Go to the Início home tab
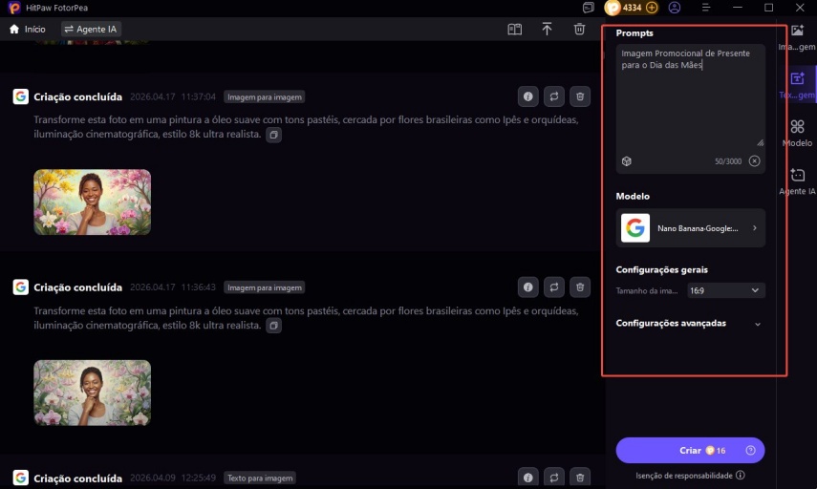The width and height of the screenshot is (817, 489). tap(28, 30)
